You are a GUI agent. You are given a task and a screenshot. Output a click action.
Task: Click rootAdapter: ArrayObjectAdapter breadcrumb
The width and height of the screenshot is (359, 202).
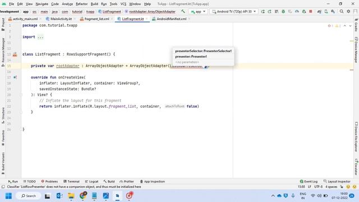[150, 11]
